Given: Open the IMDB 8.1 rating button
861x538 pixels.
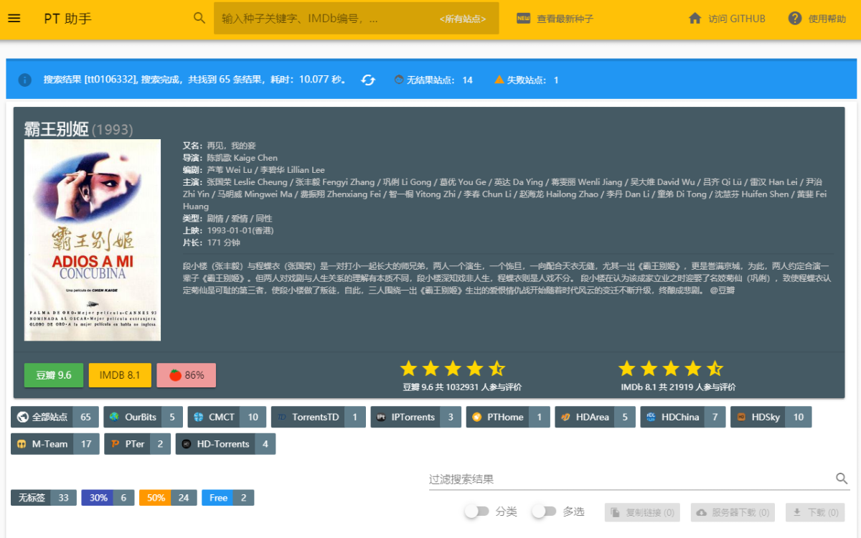Looking at the screenshot, I should click(120, 375).
